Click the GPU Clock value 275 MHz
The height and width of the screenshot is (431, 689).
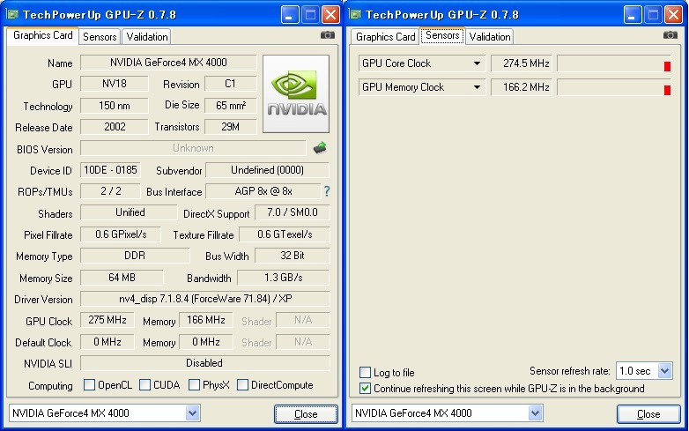point(107,320)
